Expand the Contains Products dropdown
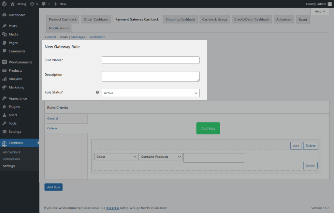The image size is (334, 213). coord(161,157)
